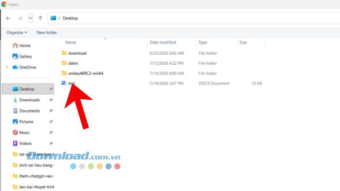Screen dimensions: 340x191
Task: Click the 6/23/2026 8:42 AM date cell
Action: [x=166, y=53]
